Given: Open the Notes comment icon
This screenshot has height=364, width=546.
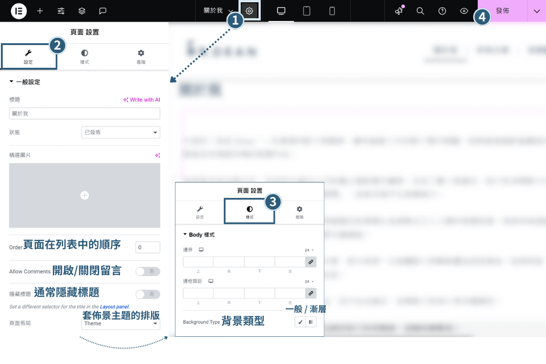Looking at the screenshot, I should click(102, 11).
